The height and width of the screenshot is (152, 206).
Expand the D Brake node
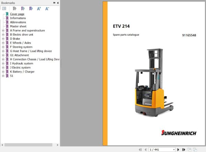point(3,39)
